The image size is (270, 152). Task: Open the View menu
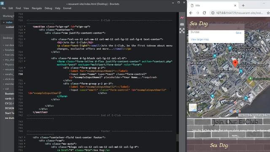point(26,8)
